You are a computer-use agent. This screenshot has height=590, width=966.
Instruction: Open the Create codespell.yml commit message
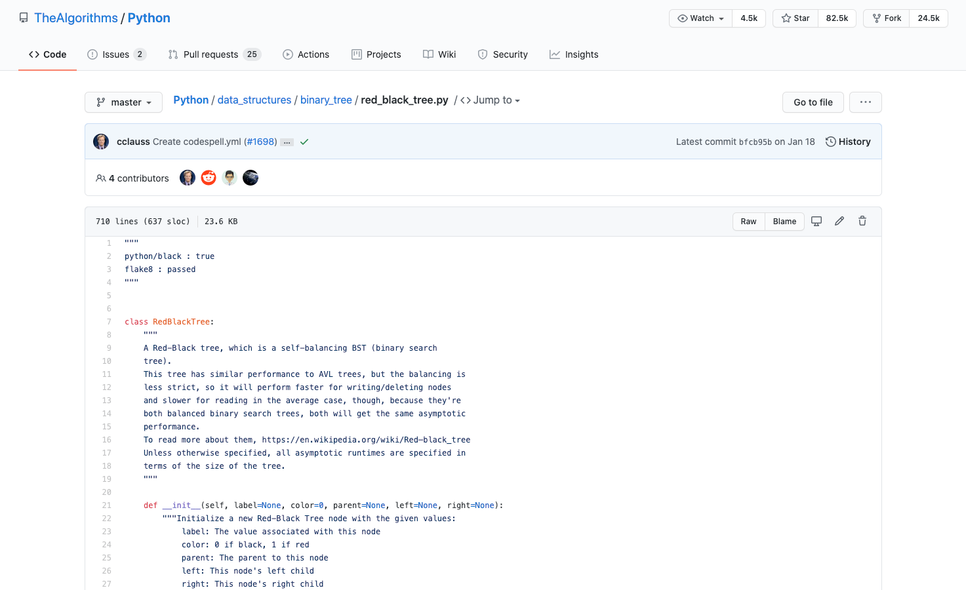[197, 142]
